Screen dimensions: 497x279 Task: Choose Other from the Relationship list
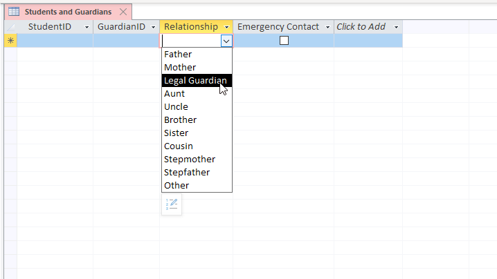[x=197, y=185]
